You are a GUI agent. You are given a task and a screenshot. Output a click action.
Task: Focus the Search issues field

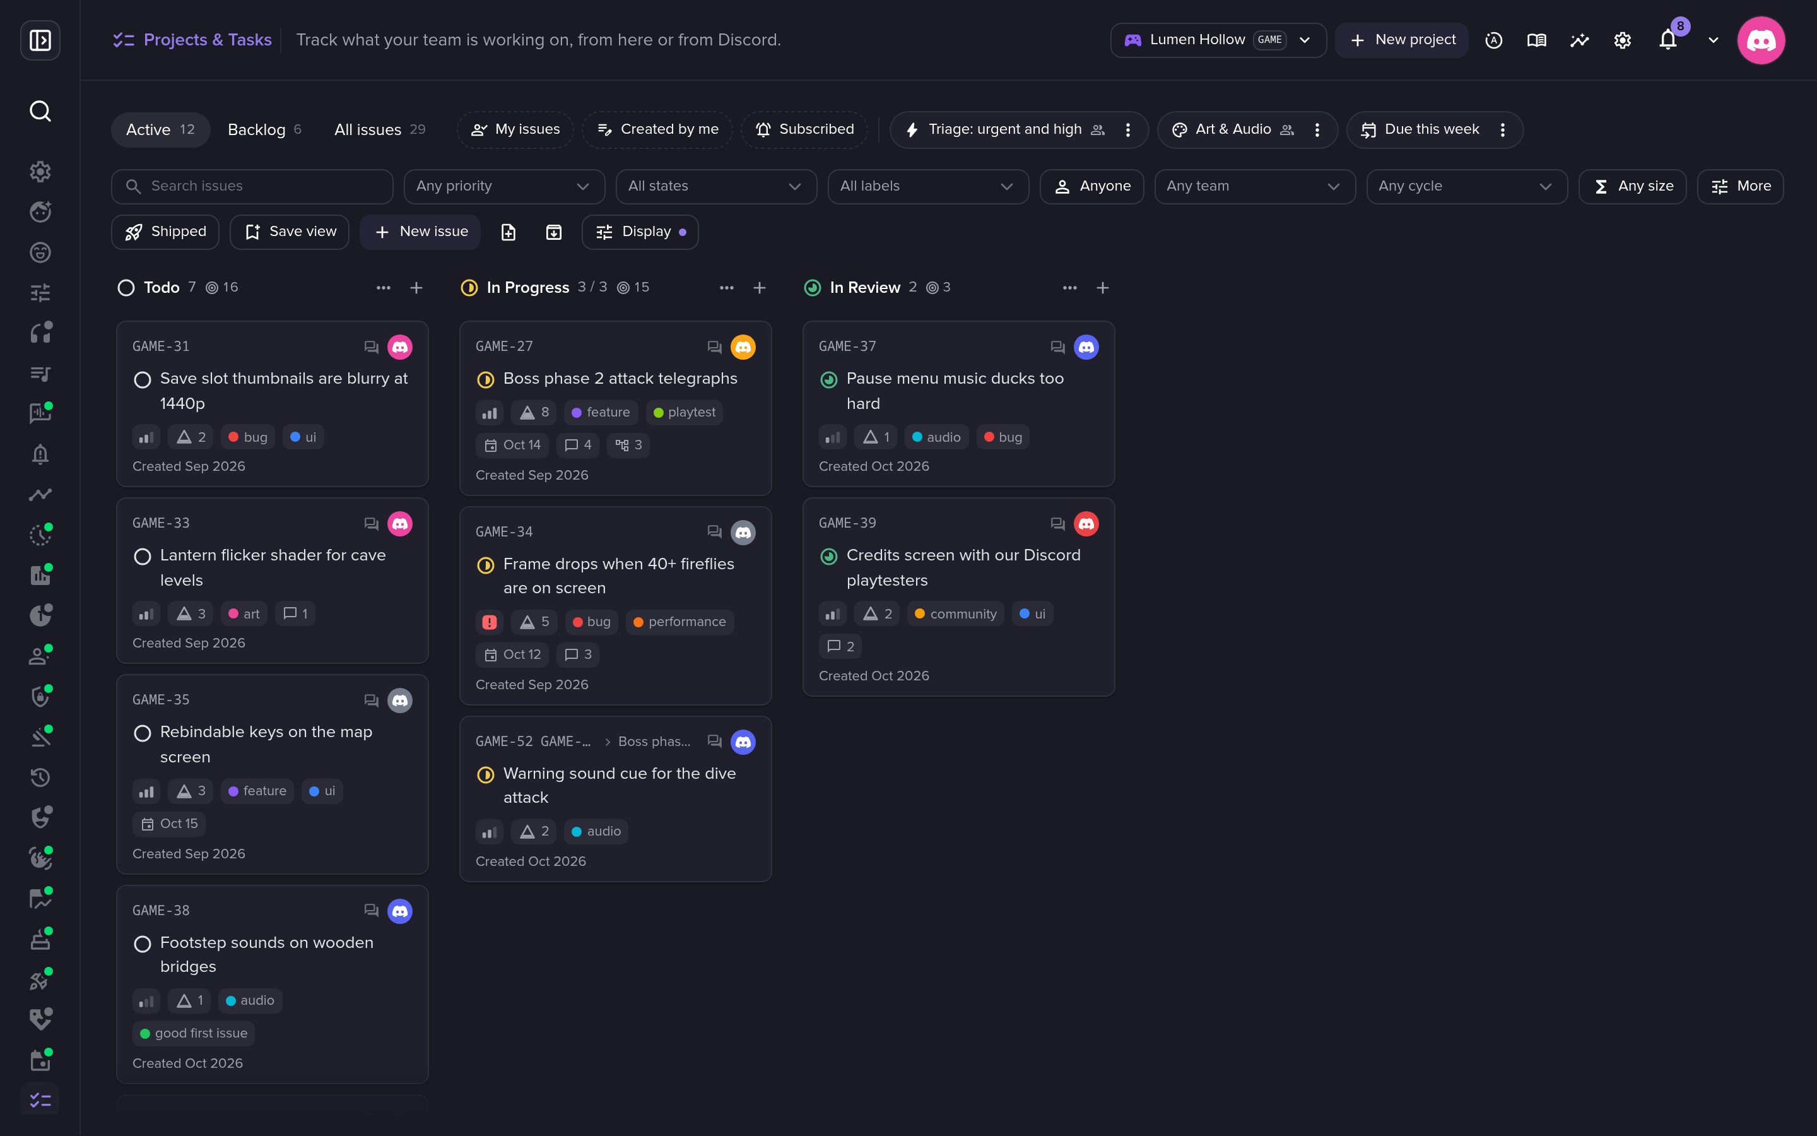(x=252, y=186)
